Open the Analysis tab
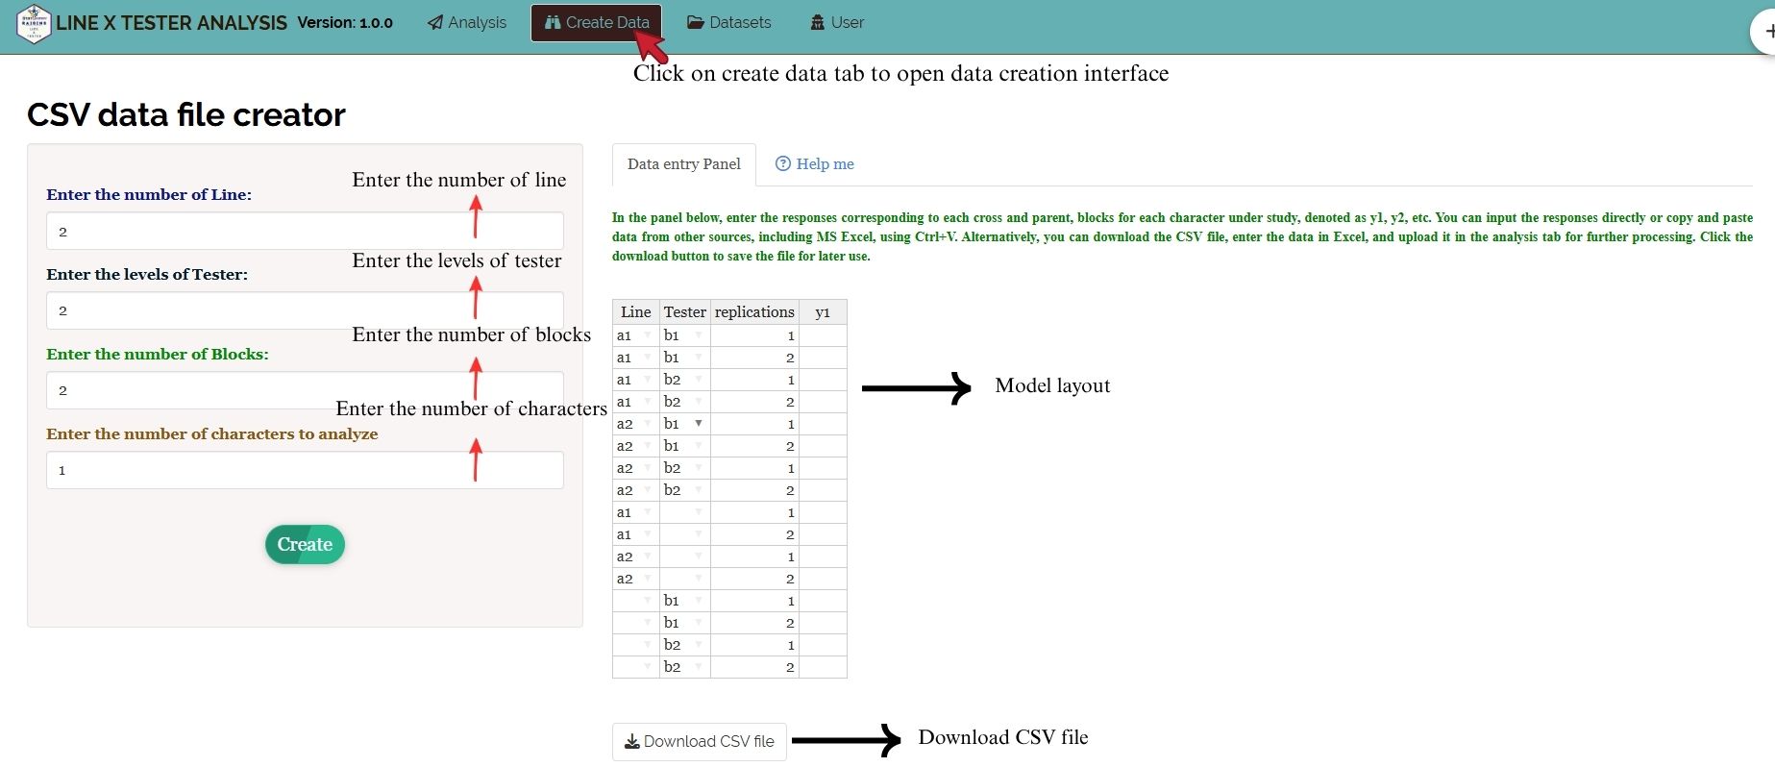The image size is (1775, 767). [467, 22]
